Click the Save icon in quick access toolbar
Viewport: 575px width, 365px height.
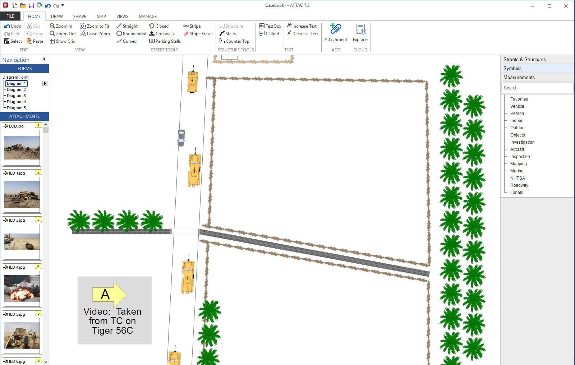[x=31, y=5]
